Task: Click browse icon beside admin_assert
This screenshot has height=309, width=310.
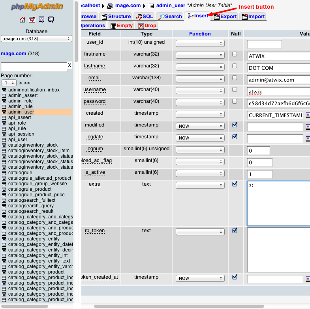Action: pos(4,96)
